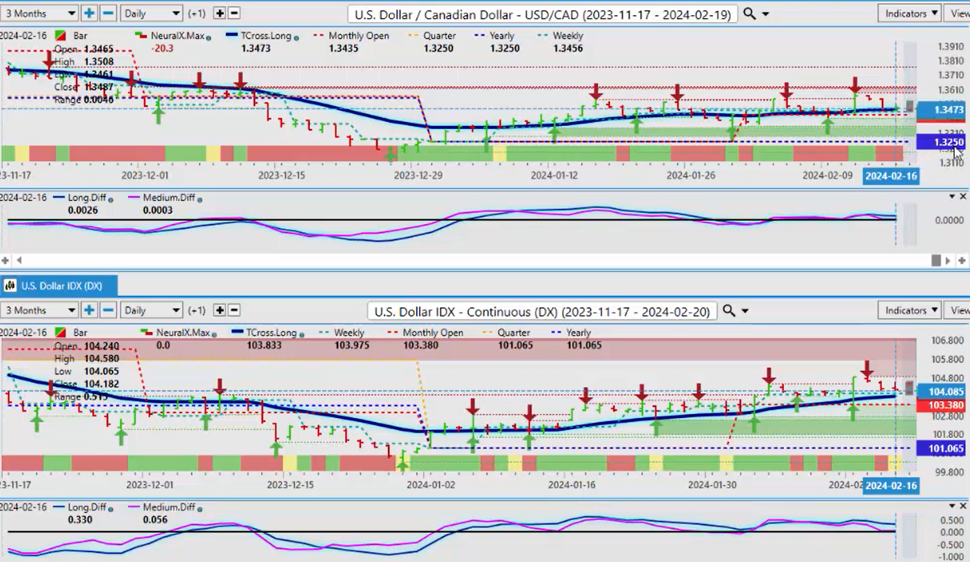Click USD/CAD symbol title field
Screen dimensions: 970x562
coord(544,14)
